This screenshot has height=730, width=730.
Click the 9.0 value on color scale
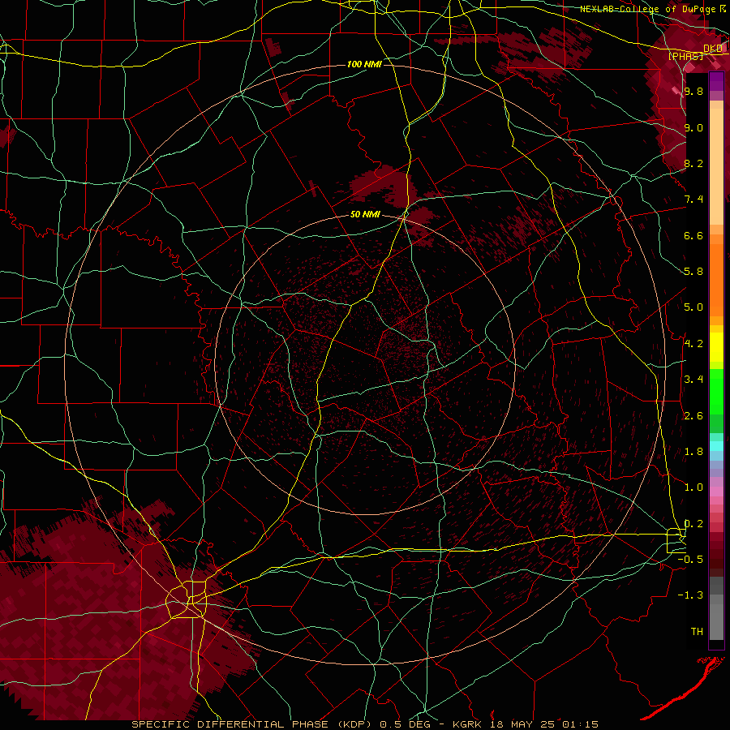coord(693,127)
